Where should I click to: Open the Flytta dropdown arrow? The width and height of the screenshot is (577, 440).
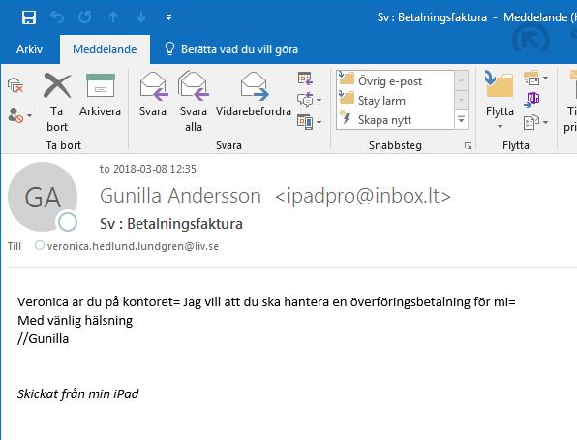500,126
